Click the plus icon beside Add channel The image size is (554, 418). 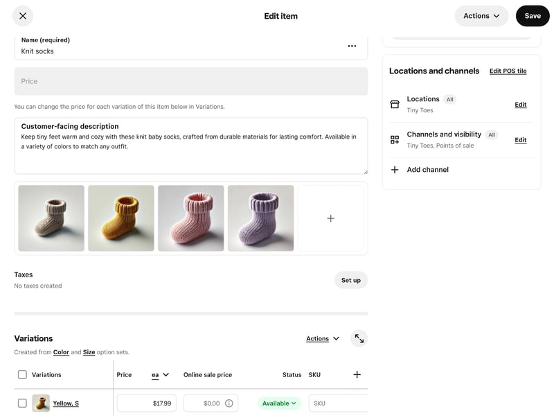pos(395,170)
